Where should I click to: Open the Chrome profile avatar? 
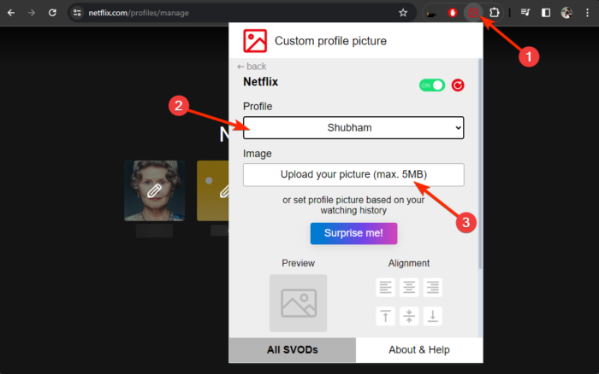pos(566,13)
